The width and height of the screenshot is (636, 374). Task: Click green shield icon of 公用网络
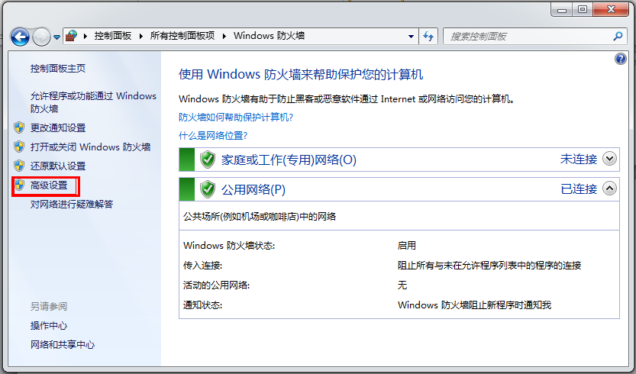click(x=208, y=189)
